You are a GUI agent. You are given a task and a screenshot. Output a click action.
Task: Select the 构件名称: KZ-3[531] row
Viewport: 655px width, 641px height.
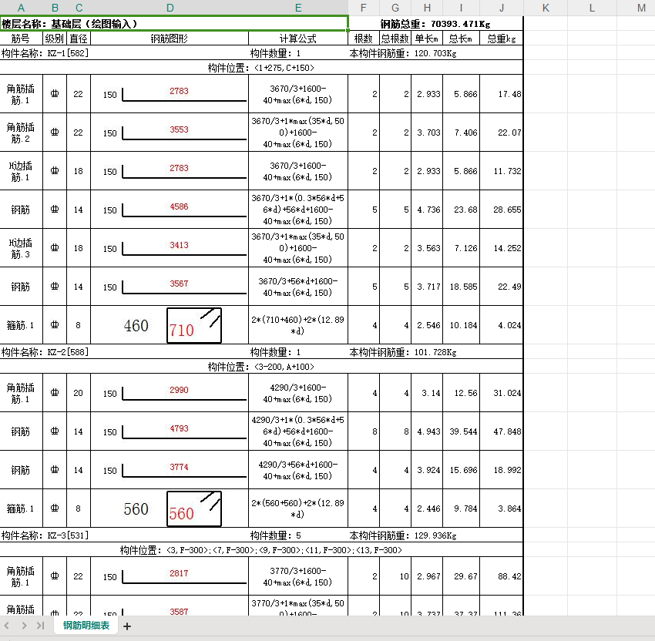tap(261, 535)
